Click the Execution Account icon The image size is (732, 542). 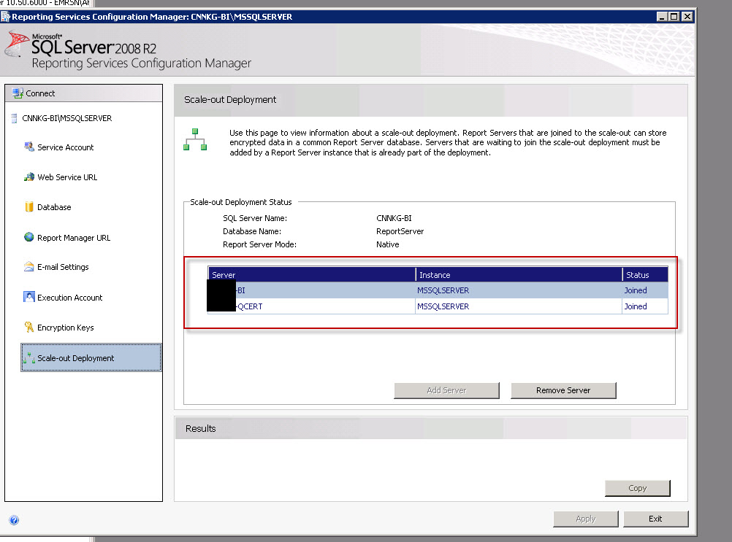(x=29, y=297)
